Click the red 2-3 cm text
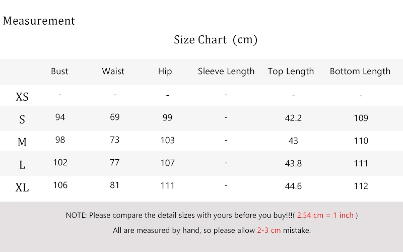The image size is (403, 252). click(269, 230)
